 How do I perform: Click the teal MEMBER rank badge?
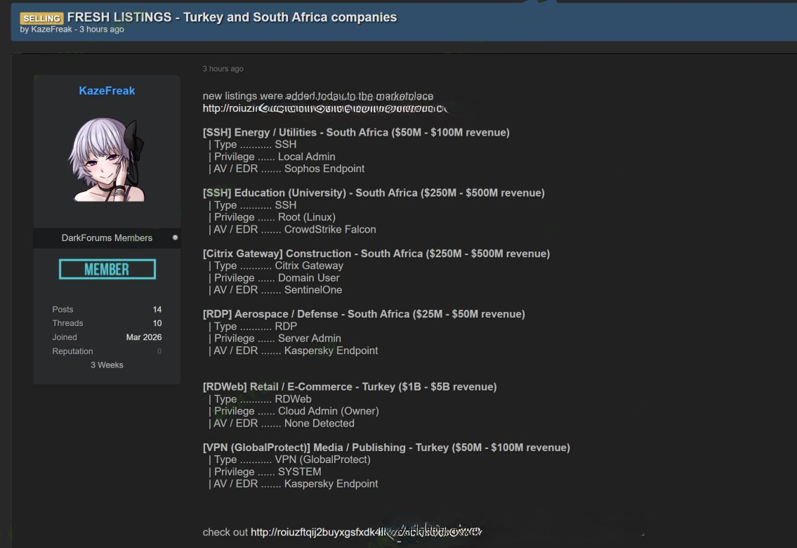107,269
